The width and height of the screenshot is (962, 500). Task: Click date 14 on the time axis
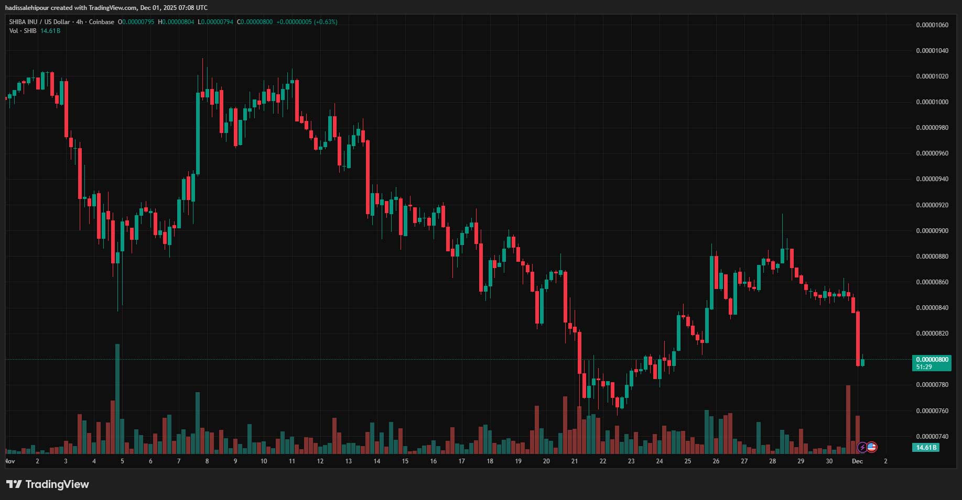coord(376,461)
